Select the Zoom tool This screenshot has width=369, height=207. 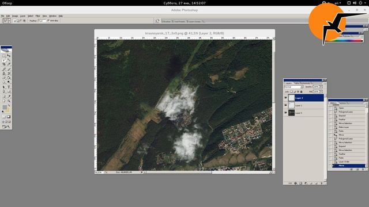click(x=9, y=101)
